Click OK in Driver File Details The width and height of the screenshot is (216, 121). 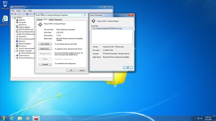128,68
